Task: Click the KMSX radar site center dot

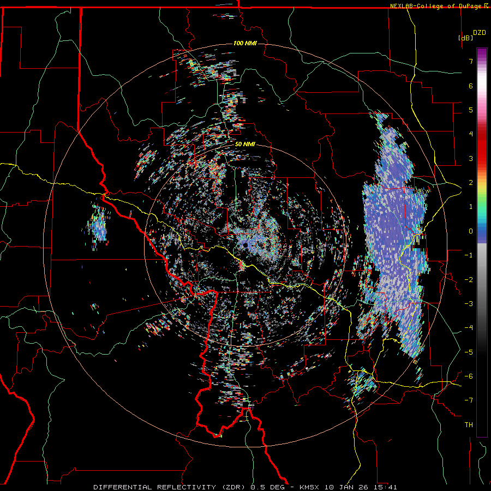Action: pos(244,245)
